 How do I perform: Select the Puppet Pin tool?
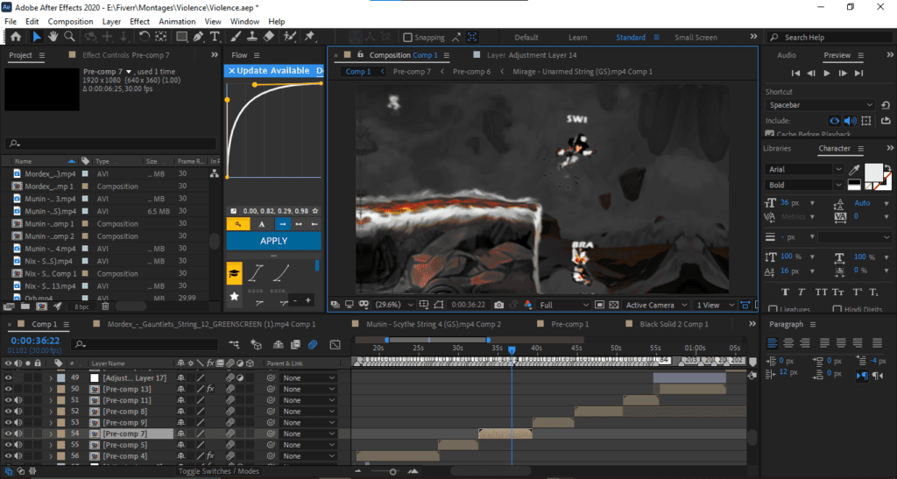tap(309, 37)
